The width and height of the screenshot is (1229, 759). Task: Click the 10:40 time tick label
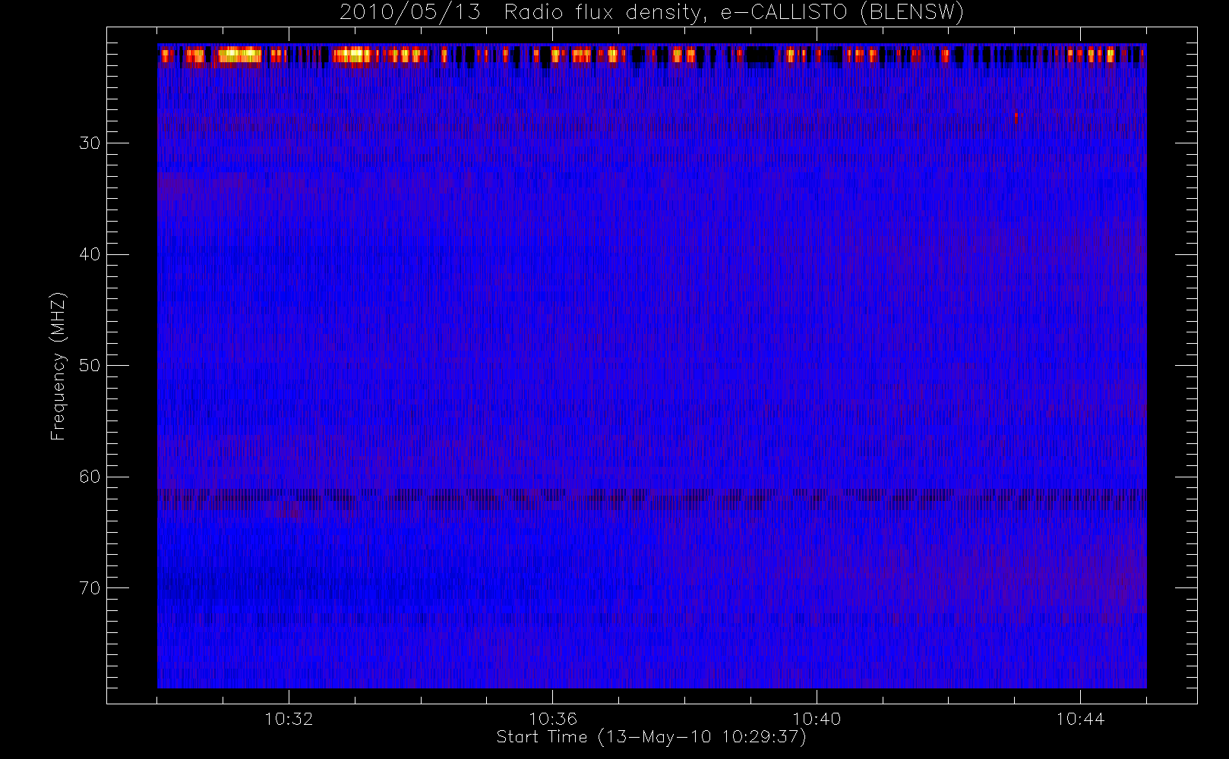pyautogui.click(x=817, y=719)
